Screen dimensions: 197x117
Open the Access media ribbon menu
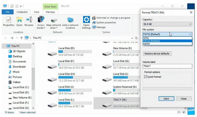click(x=41, y=22)
